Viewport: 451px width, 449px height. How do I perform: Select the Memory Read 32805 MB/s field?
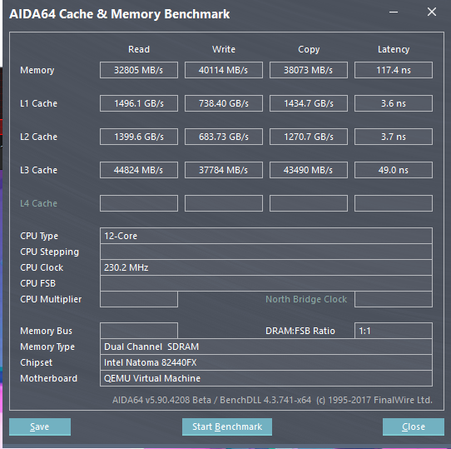(139, 70)
